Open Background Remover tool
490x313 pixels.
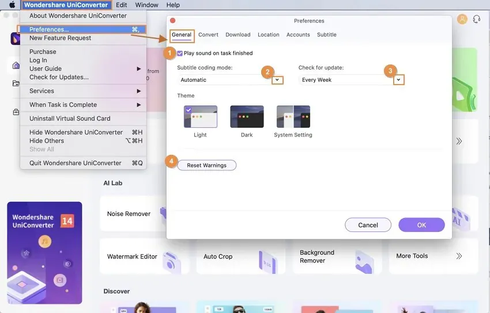point(337,256)
